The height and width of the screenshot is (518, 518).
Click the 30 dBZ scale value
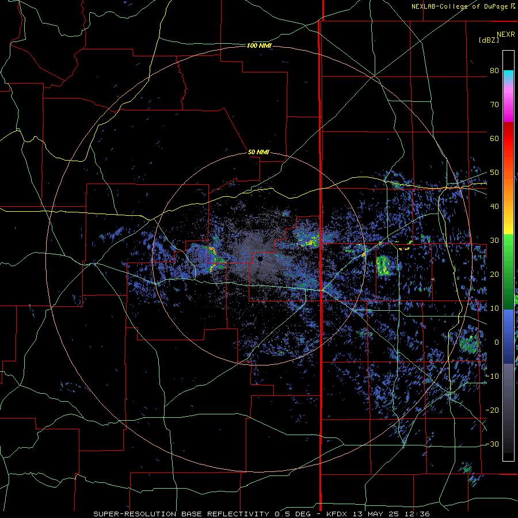[x=494, y=240]
